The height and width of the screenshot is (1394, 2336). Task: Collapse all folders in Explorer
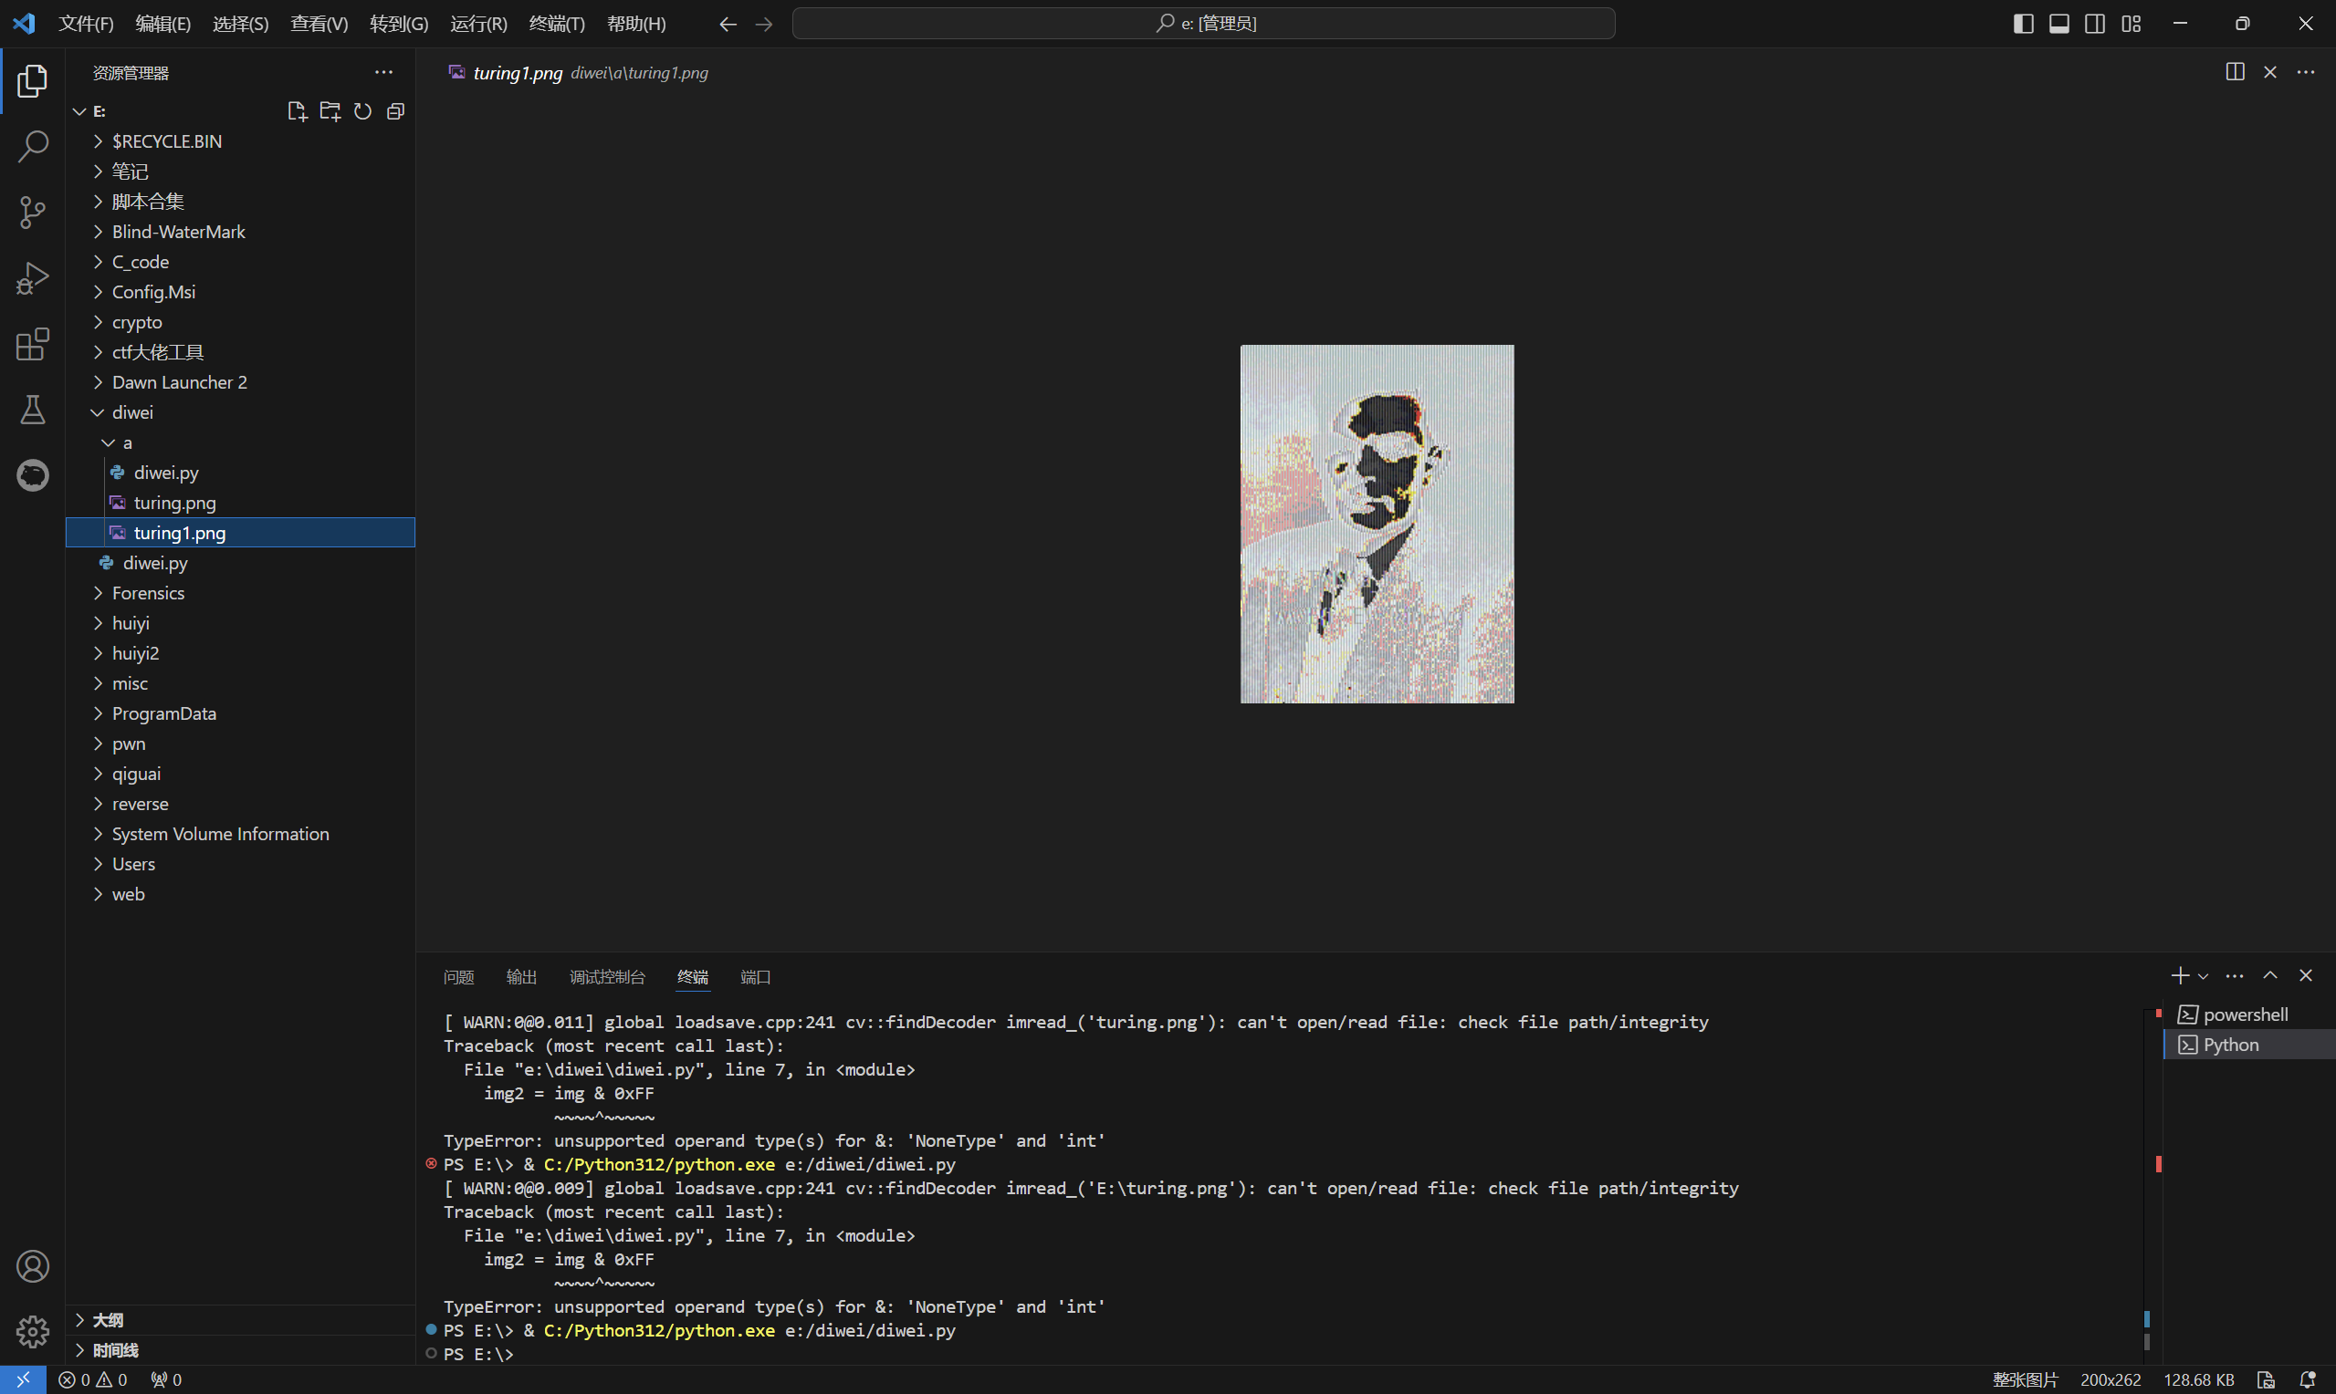click(395, 110)
